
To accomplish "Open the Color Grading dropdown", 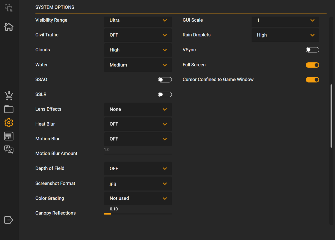I will pos(138,198).
